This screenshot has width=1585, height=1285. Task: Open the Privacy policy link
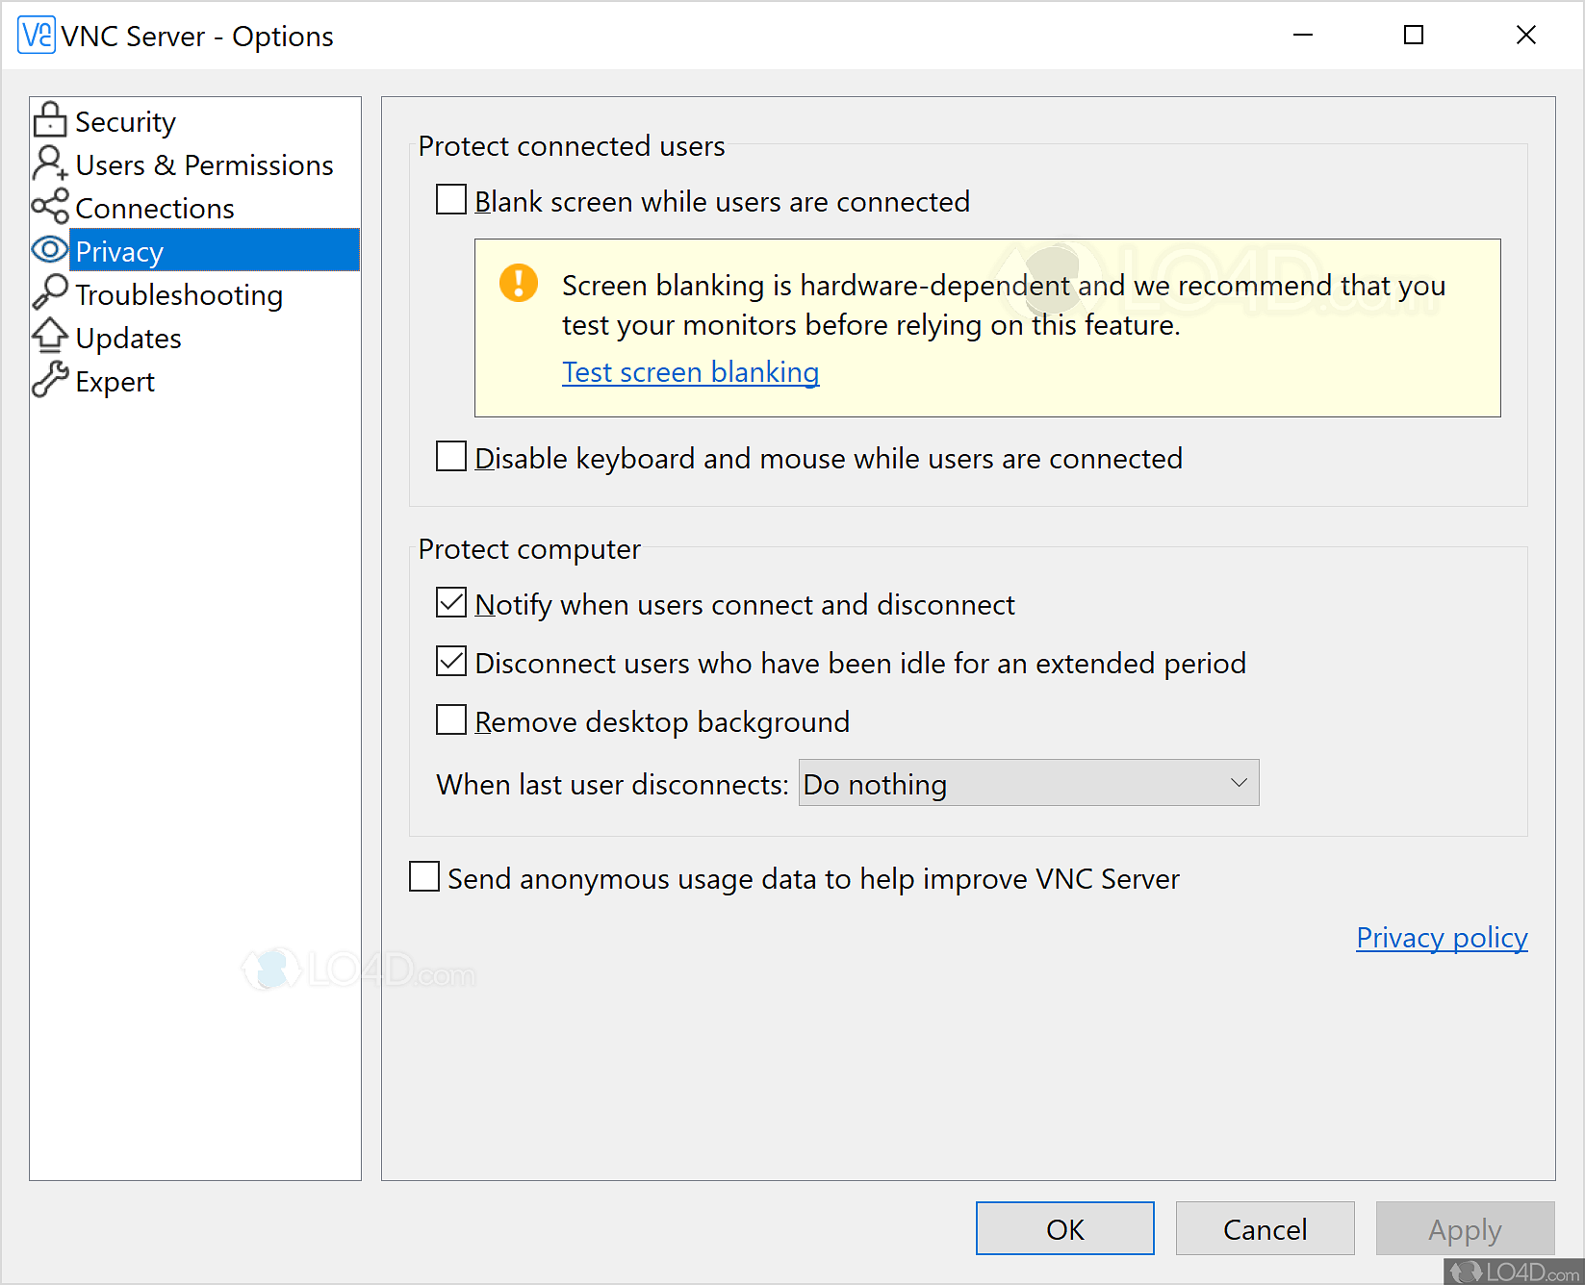coord(1441,938)
